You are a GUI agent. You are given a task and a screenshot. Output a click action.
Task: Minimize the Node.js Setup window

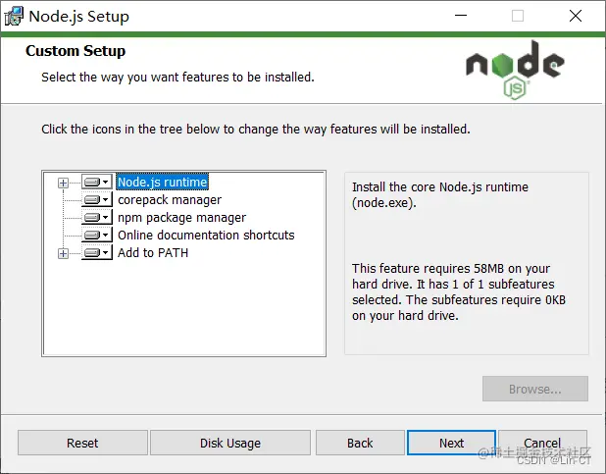(x=461, y=16)
